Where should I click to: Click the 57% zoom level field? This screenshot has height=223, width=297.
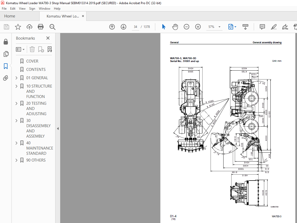(x=211, y=27)
